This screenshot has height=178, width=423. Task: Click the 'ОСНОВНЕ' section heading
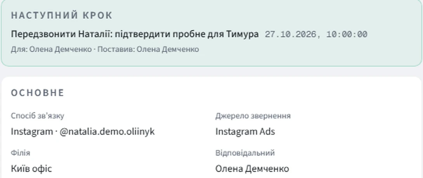(x=38, y=93)
